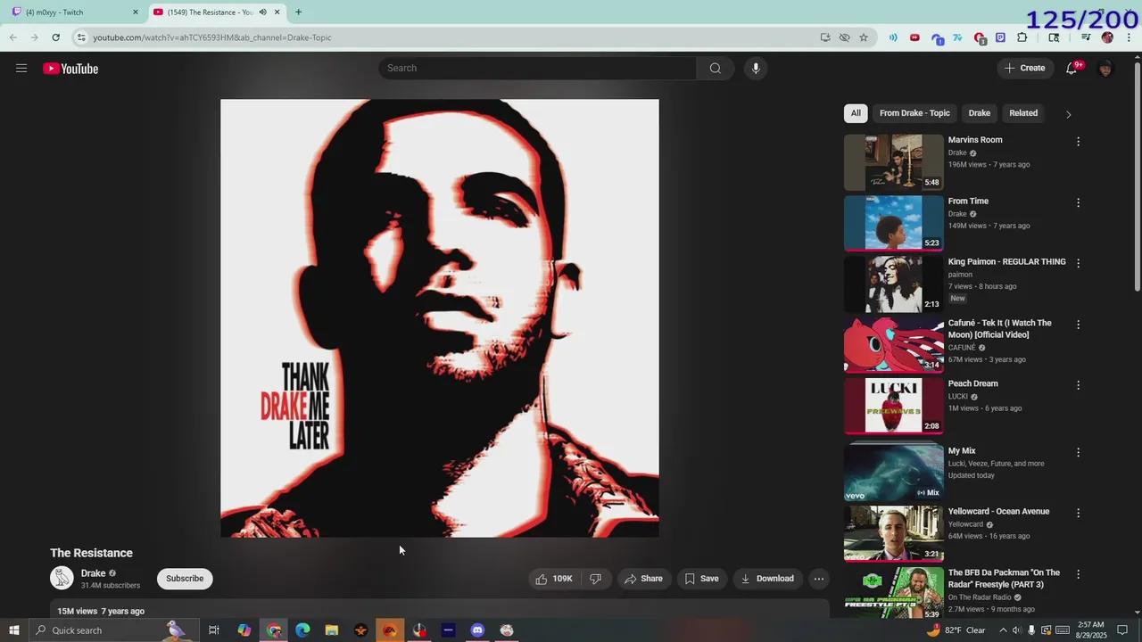The height and width of the screenshot is (642, 1142).
Task: Select the Drake filter chip
Action: click(x=980, y=113)
